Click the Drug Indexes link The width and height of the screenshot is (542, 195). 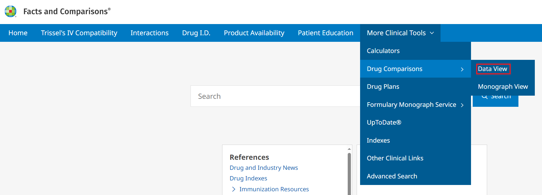click(248, 178)
